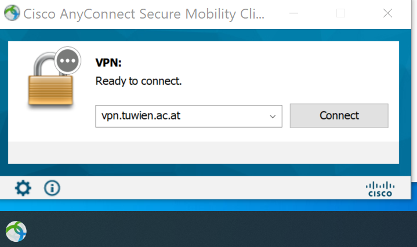
Task: Open Cisco AnyConnect from the taskbar icon
Action: [16, 231]
